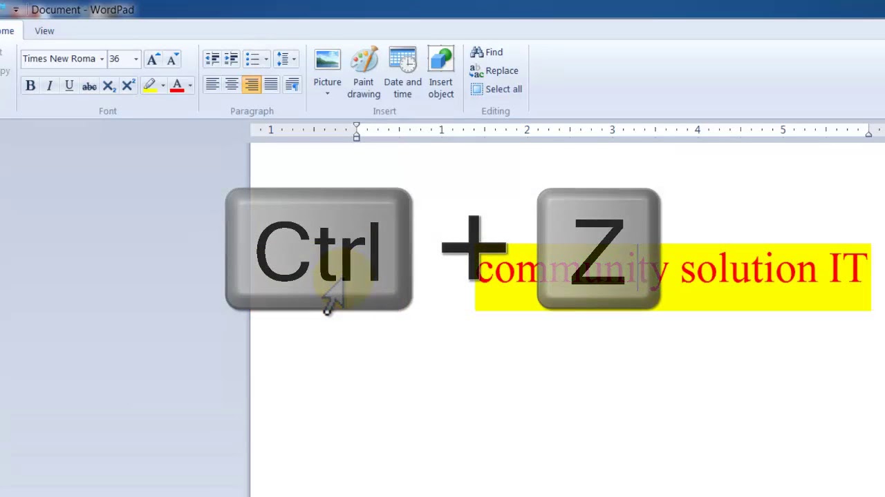This screenshot has width=885, height=497.
Task: Switch to the Home tab
Action: [x=7, y=31]
